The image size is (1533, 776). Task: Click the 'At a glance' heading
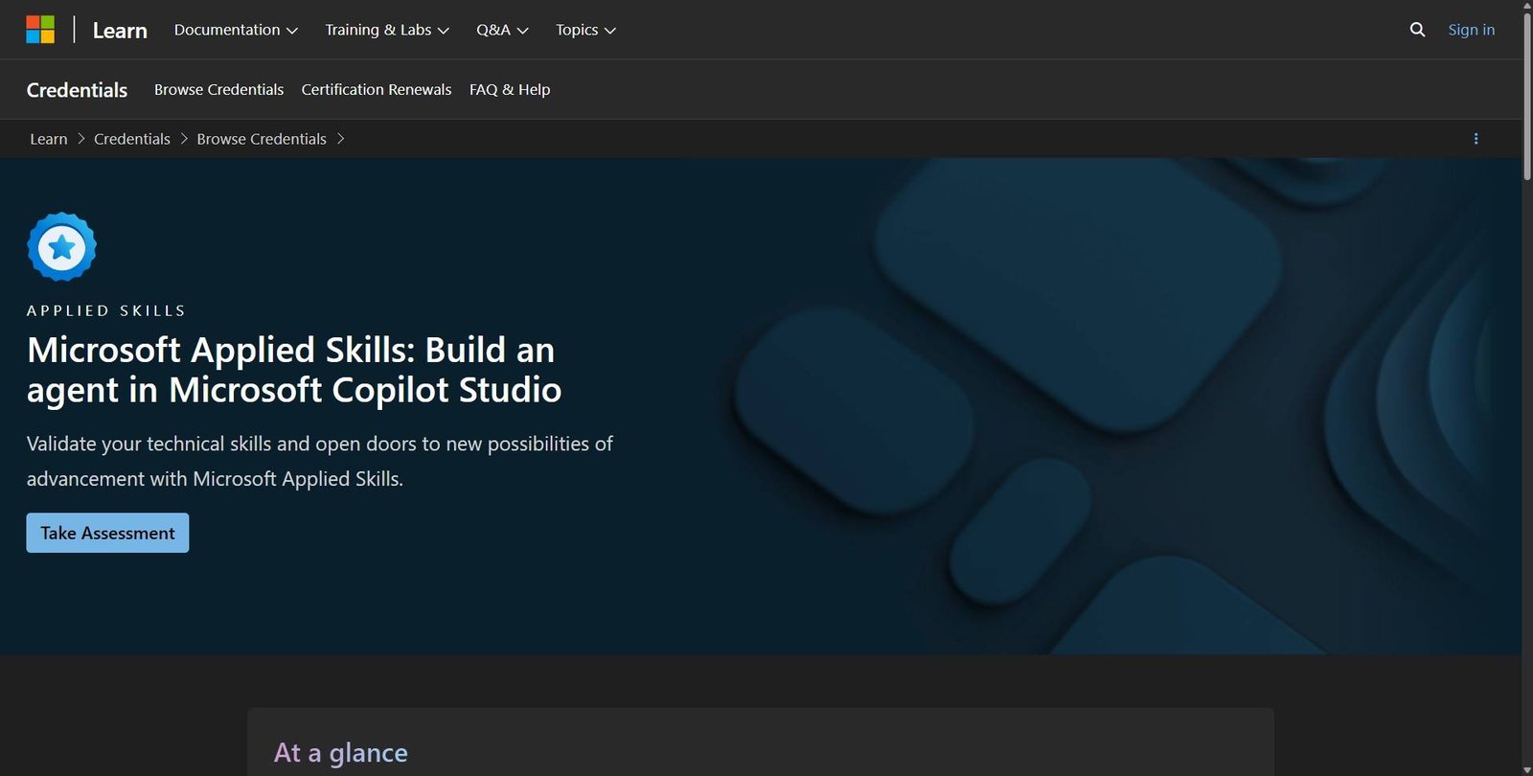click(x=341, y=753)
